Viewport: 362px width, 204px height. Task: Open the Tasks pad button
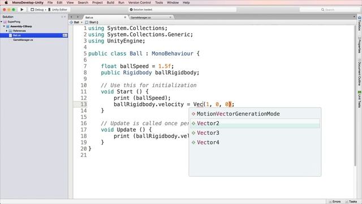pyautogui.click(x=351, y=202)
